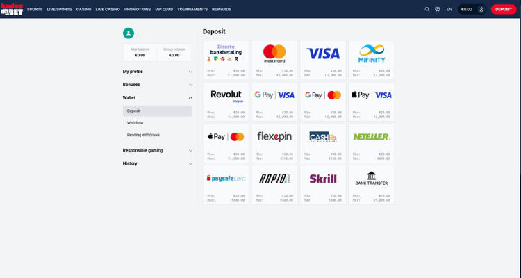Choose Google Pay with VISA
This screenshot has width=521, height=278.
point(274,101)
